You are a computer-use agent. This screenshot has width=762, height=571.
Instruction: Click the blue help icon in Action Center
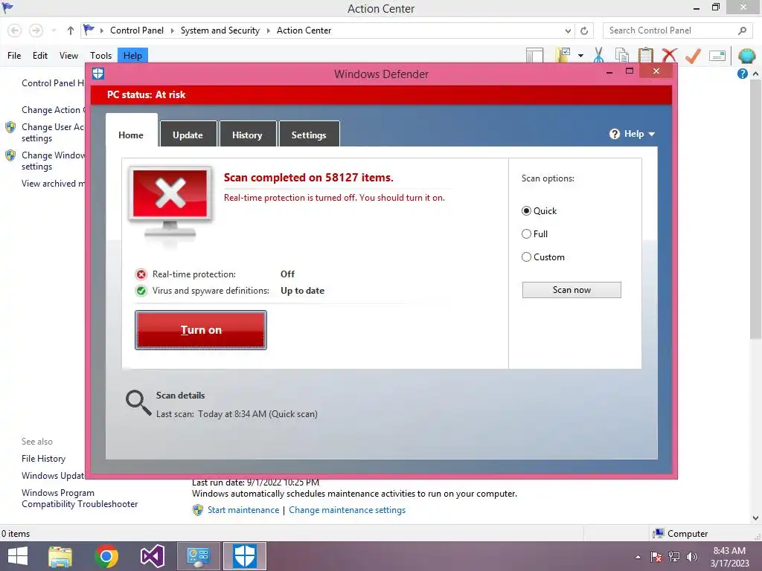pos(742,74)
